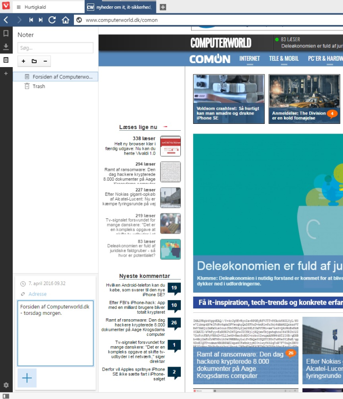
Task: Click the Adresse link in the note
Action: 37,294
